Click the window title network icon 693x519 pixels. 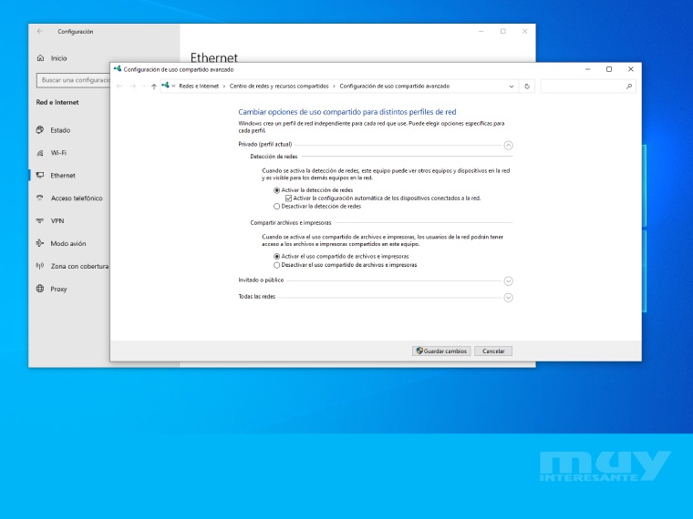click(x=118, y=69)
